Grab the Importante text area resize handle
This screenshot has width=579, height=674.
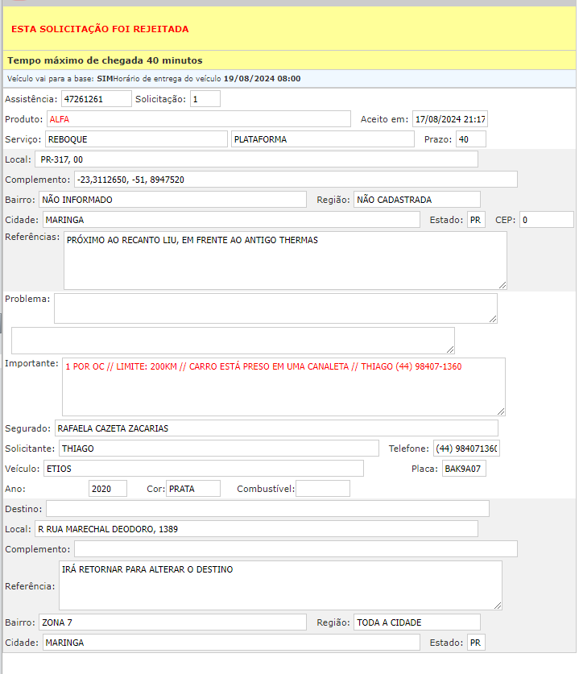(500, 411)
